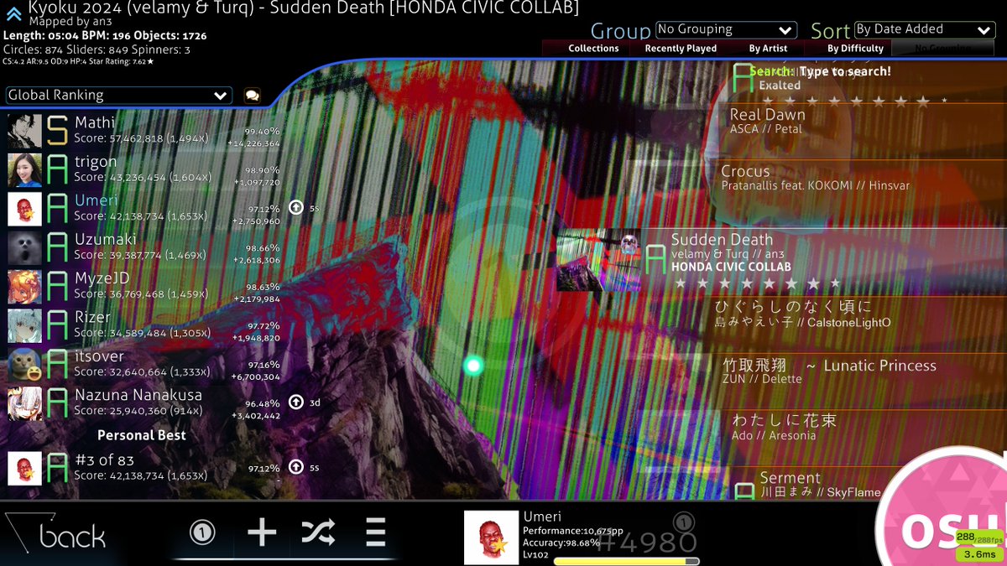1007x566 pixels.
Task: Click the S rank badge on Mathi's score
Action: point(57,130)
